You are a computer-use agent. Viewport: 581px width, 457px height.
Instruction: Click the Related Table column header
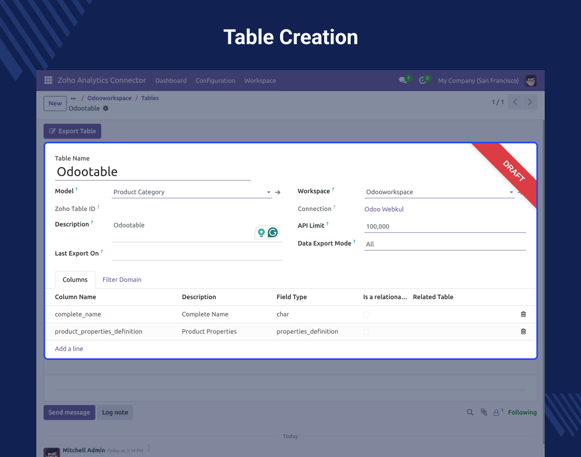433,297
